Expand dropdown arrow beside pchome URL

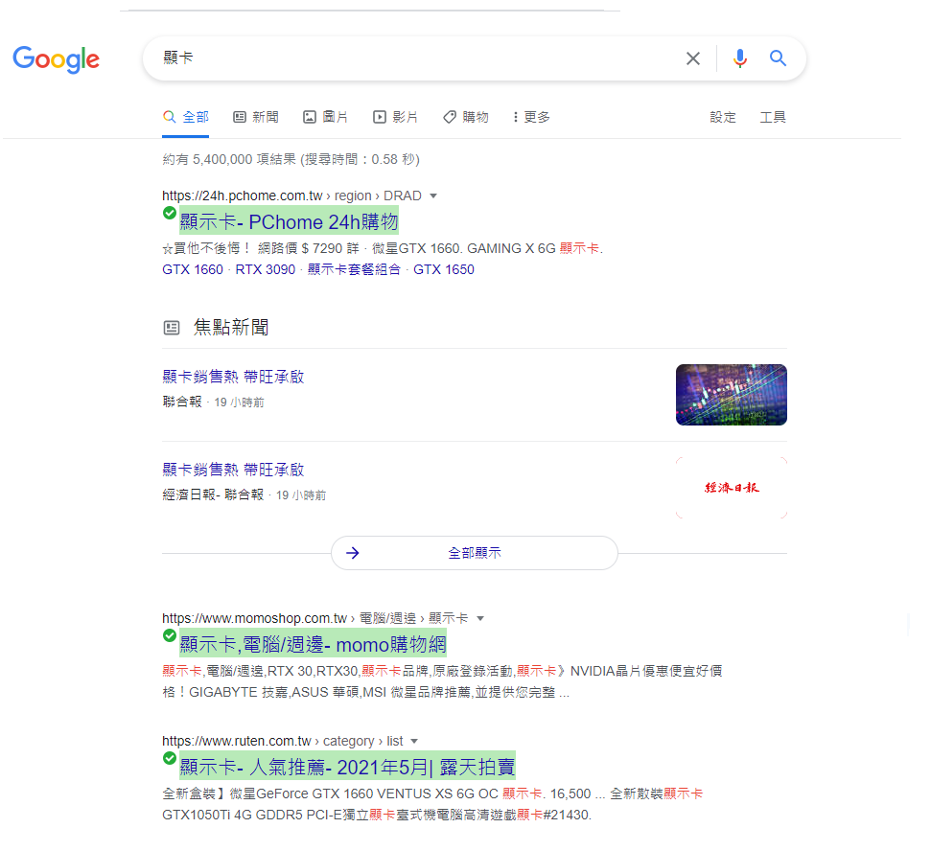tap(433, 195)
